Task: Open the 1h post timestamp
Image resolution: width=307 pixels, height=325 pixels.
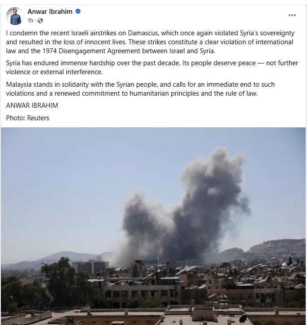Action: [30, 20]
